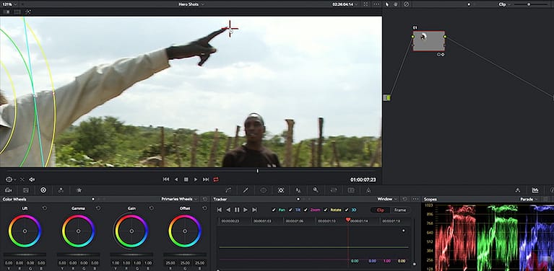Select node 01 in the node editor
This screenshot has height=271, width=554.
click(428, 41)
